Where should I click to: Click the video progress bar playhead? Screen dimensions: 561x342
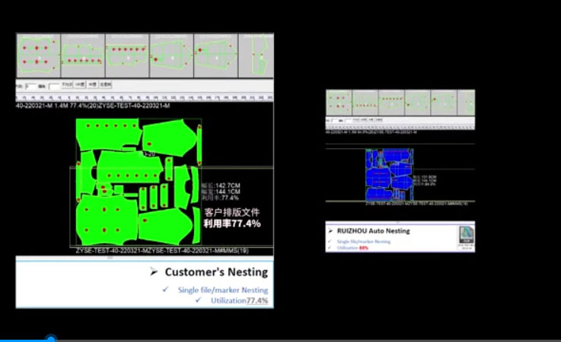(x=50, y=338)
